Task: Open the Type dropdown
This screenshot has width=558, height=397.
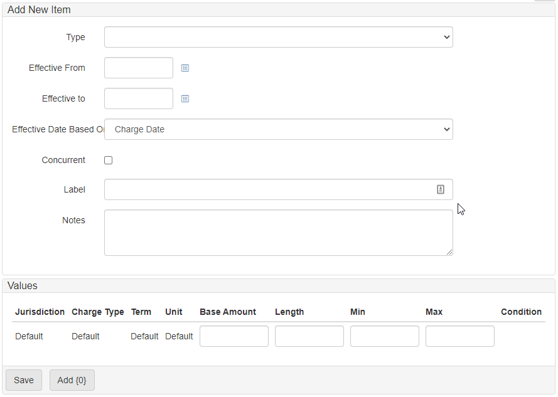Action: [278, 37]
